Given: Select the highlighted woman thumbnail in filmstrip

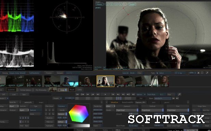Looking at the screenshot, I should [x=105, y=81].
